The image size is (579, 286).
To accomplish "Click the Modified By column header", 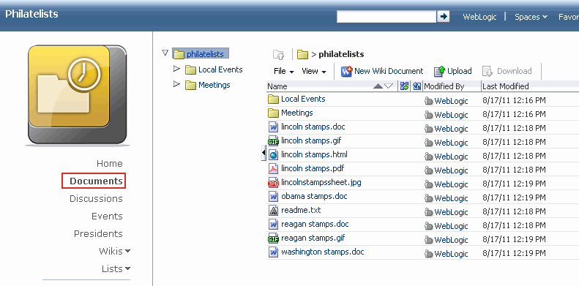I will tap(444, 86).
